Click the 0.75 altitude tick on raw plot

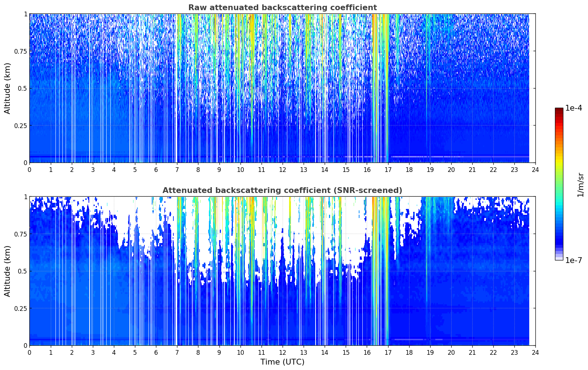20,51
